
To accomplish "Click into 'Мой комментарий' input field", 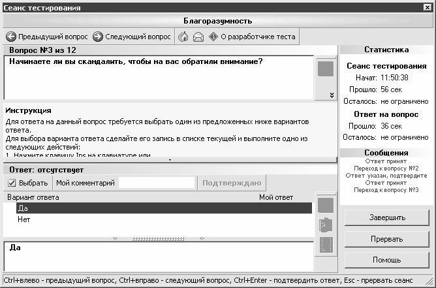I will coord(157,183).
